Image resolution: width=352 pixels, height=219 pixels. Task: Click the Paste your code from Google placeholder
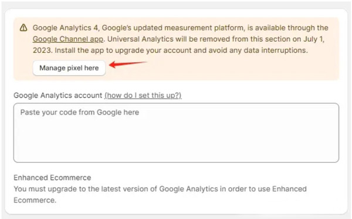click(x=80, y=112)
